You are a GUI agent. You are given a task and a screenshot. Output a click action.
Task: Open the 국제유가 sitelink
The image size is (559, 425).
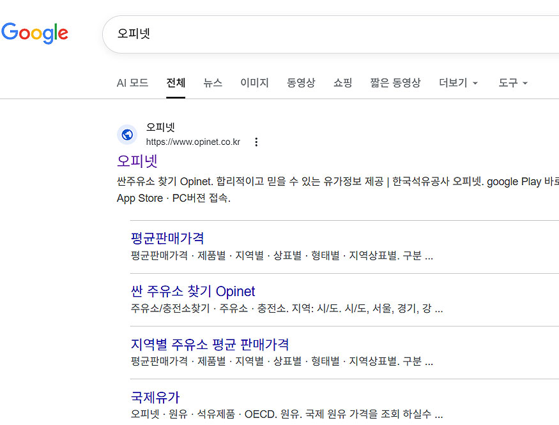pos(155,398)
